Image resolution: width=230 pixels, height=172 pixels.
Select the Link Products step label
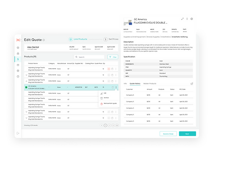[80, 39]
